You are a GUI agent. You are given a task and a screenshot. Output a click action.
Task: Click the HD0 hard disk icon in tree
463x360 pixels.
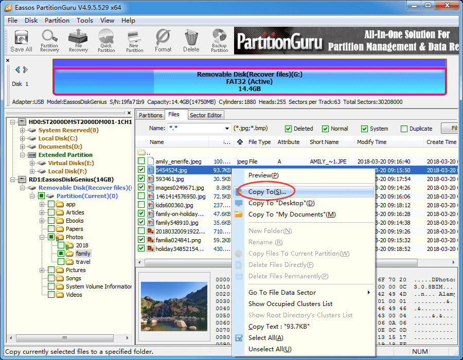pos(22,122)
